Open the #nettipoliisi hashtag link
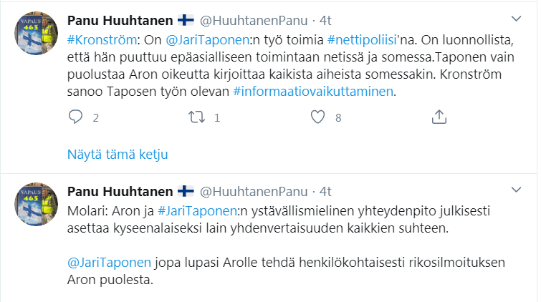 (363, 38)
